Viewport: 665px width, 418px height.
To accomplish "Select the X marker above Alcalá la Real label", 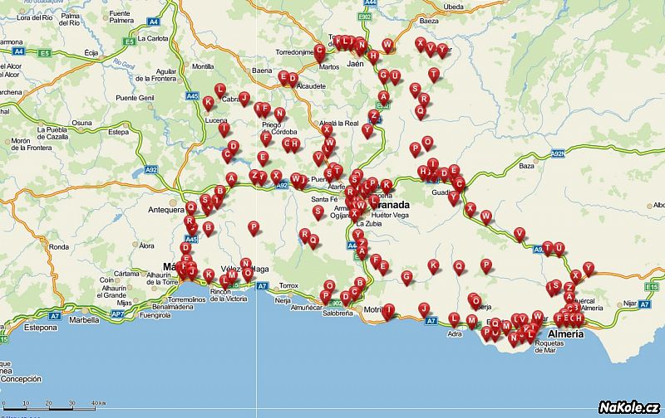I will click(327, 131).
